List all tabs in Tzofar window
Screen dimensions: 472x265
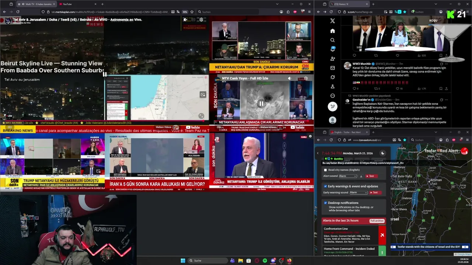435,132
